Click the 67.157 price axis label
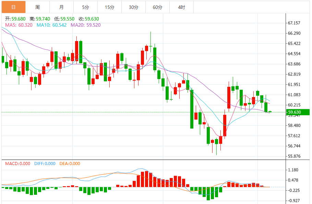 point(294,23)
